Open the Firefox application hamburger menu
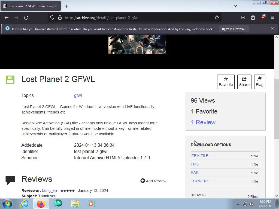This screenshot has width=279, height=209. pos(272,17)
